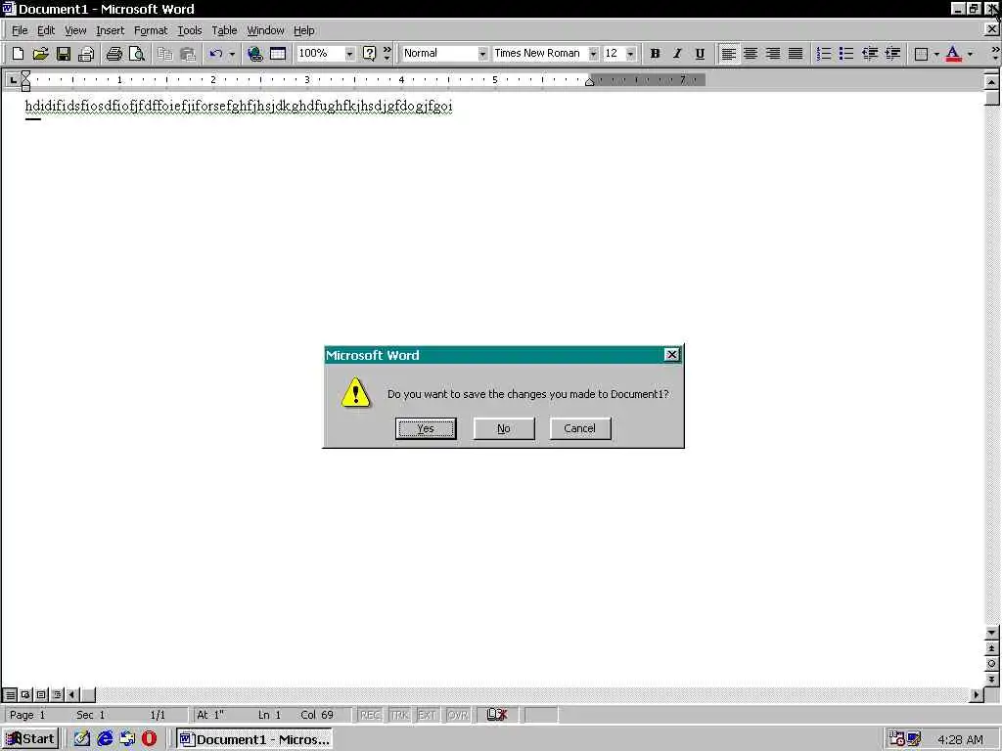Set alignment to left
This screenshot has height=751, width=1002.
point(728,54)
